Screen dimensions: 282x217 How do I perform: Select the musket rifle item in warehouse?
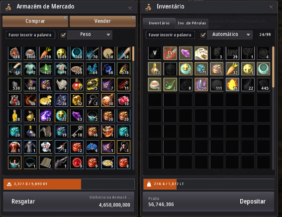pos(61,162)
